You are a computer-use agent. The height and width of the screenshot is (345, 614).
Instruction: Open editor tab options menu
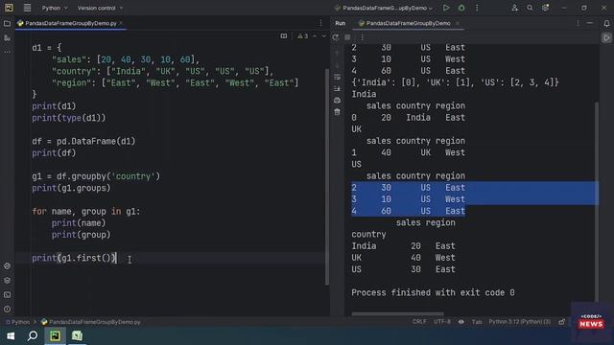(x=320, y=23)
